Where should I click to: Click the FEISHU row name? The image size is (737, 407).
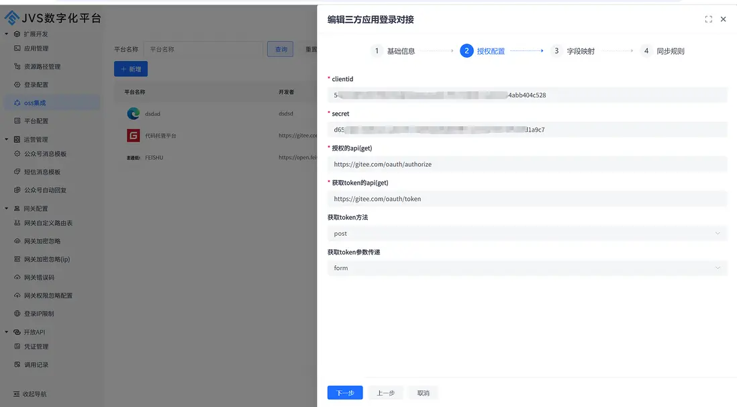tap(154, 158)
